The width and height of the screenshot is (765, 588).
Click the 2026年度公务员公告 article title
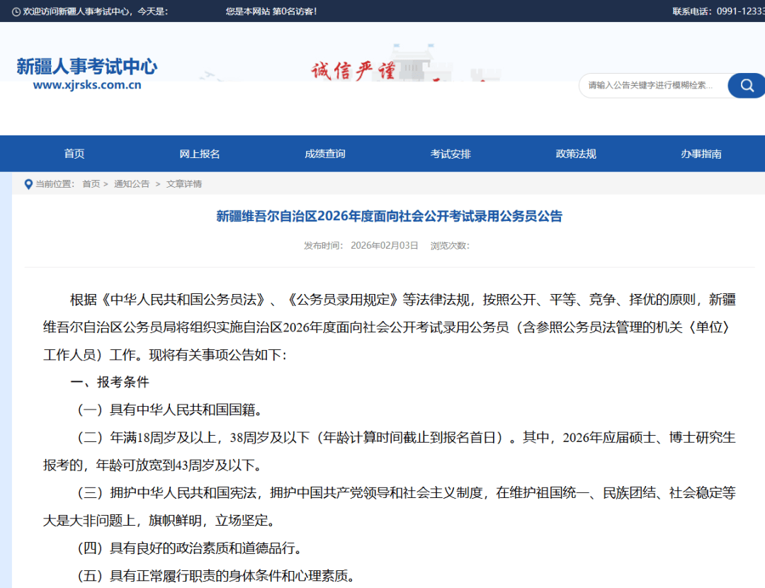389,217
